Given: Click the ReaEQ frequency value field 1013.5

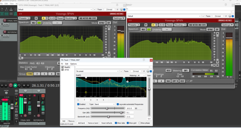Looking at the screenshot, I should 130,108.
